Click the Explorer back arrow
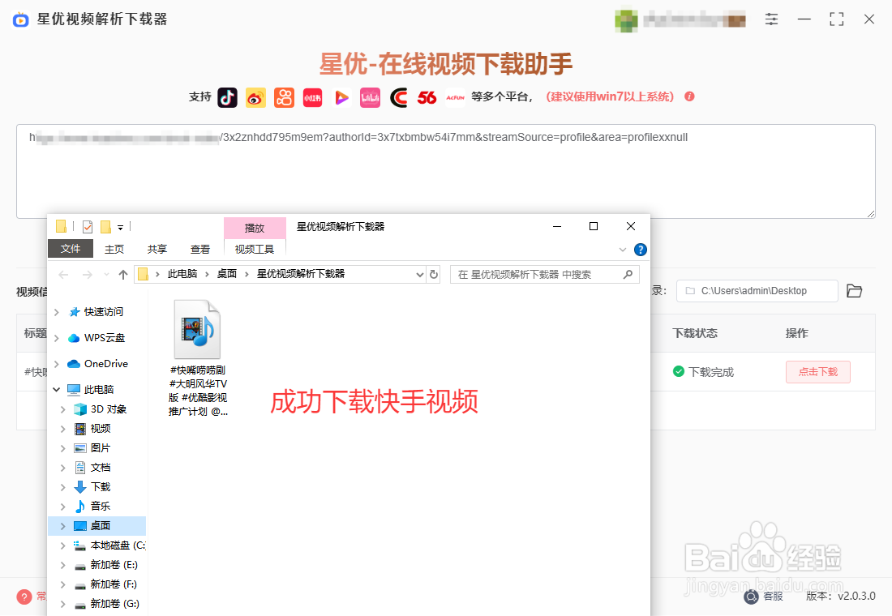 (x=63, y=275)
